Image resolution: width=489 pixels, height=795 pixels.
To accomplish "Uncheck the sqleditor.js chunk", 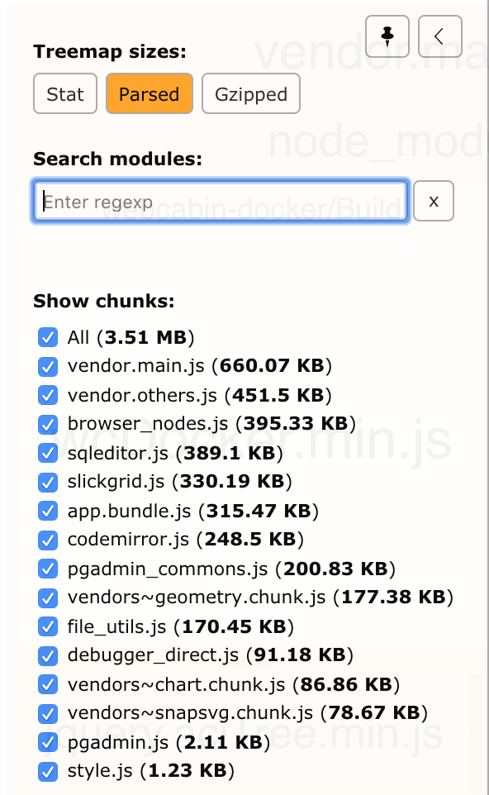I will coord(48,453).
